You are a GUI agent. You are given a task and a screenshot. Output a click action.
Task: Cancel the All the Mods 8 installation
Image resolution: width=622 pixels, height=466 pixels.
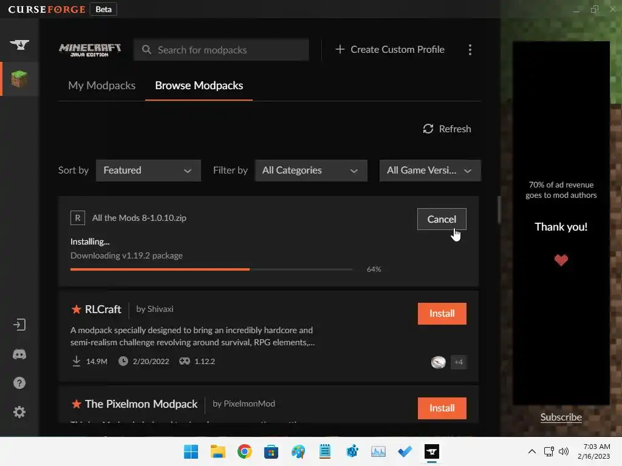point(442,219)
